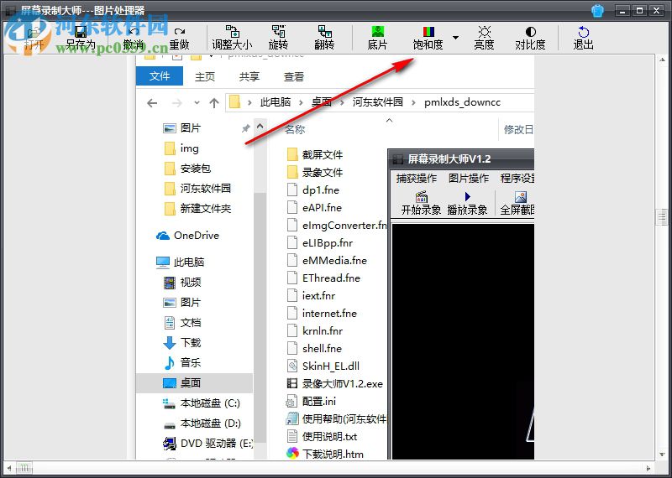Click the 打开 (open) toolbar icon
The height and width of the screenshot is (478, 672).
click(x=34, y=32)
